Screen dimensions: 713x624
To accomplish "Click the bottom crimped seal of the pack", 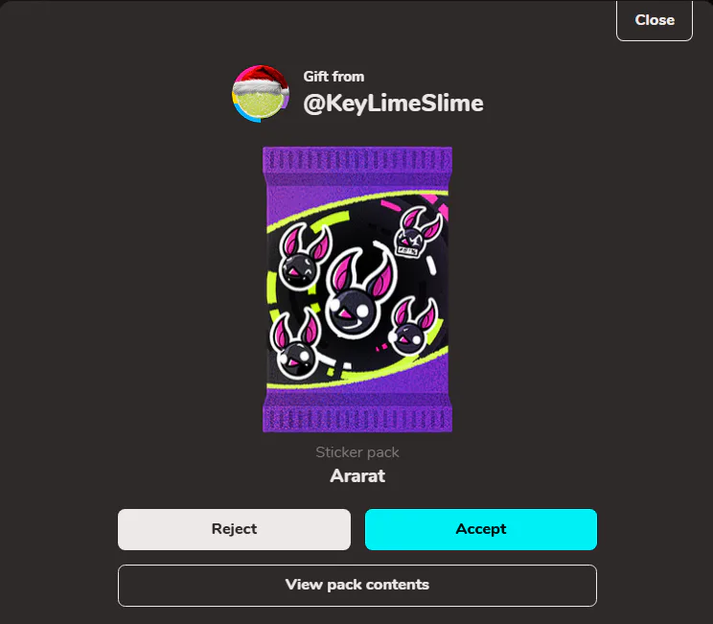I will point(357,418).
